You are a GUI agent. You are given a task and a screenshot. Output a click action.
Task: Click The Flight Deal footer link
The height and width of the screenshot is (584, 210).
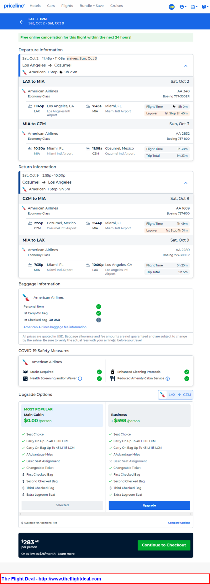tap(51, 579)
